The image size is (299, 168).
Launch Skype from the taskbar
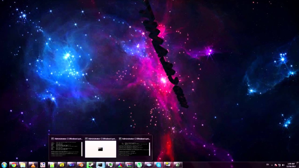point(159,165)
